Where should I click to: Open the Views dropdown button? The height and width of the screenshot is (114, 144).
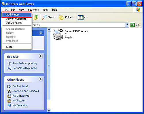82,18
